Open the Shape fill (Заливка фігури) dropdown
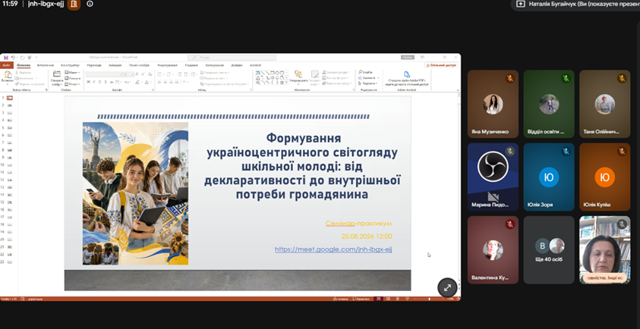640x329 pixels. [x=336, y=72]
